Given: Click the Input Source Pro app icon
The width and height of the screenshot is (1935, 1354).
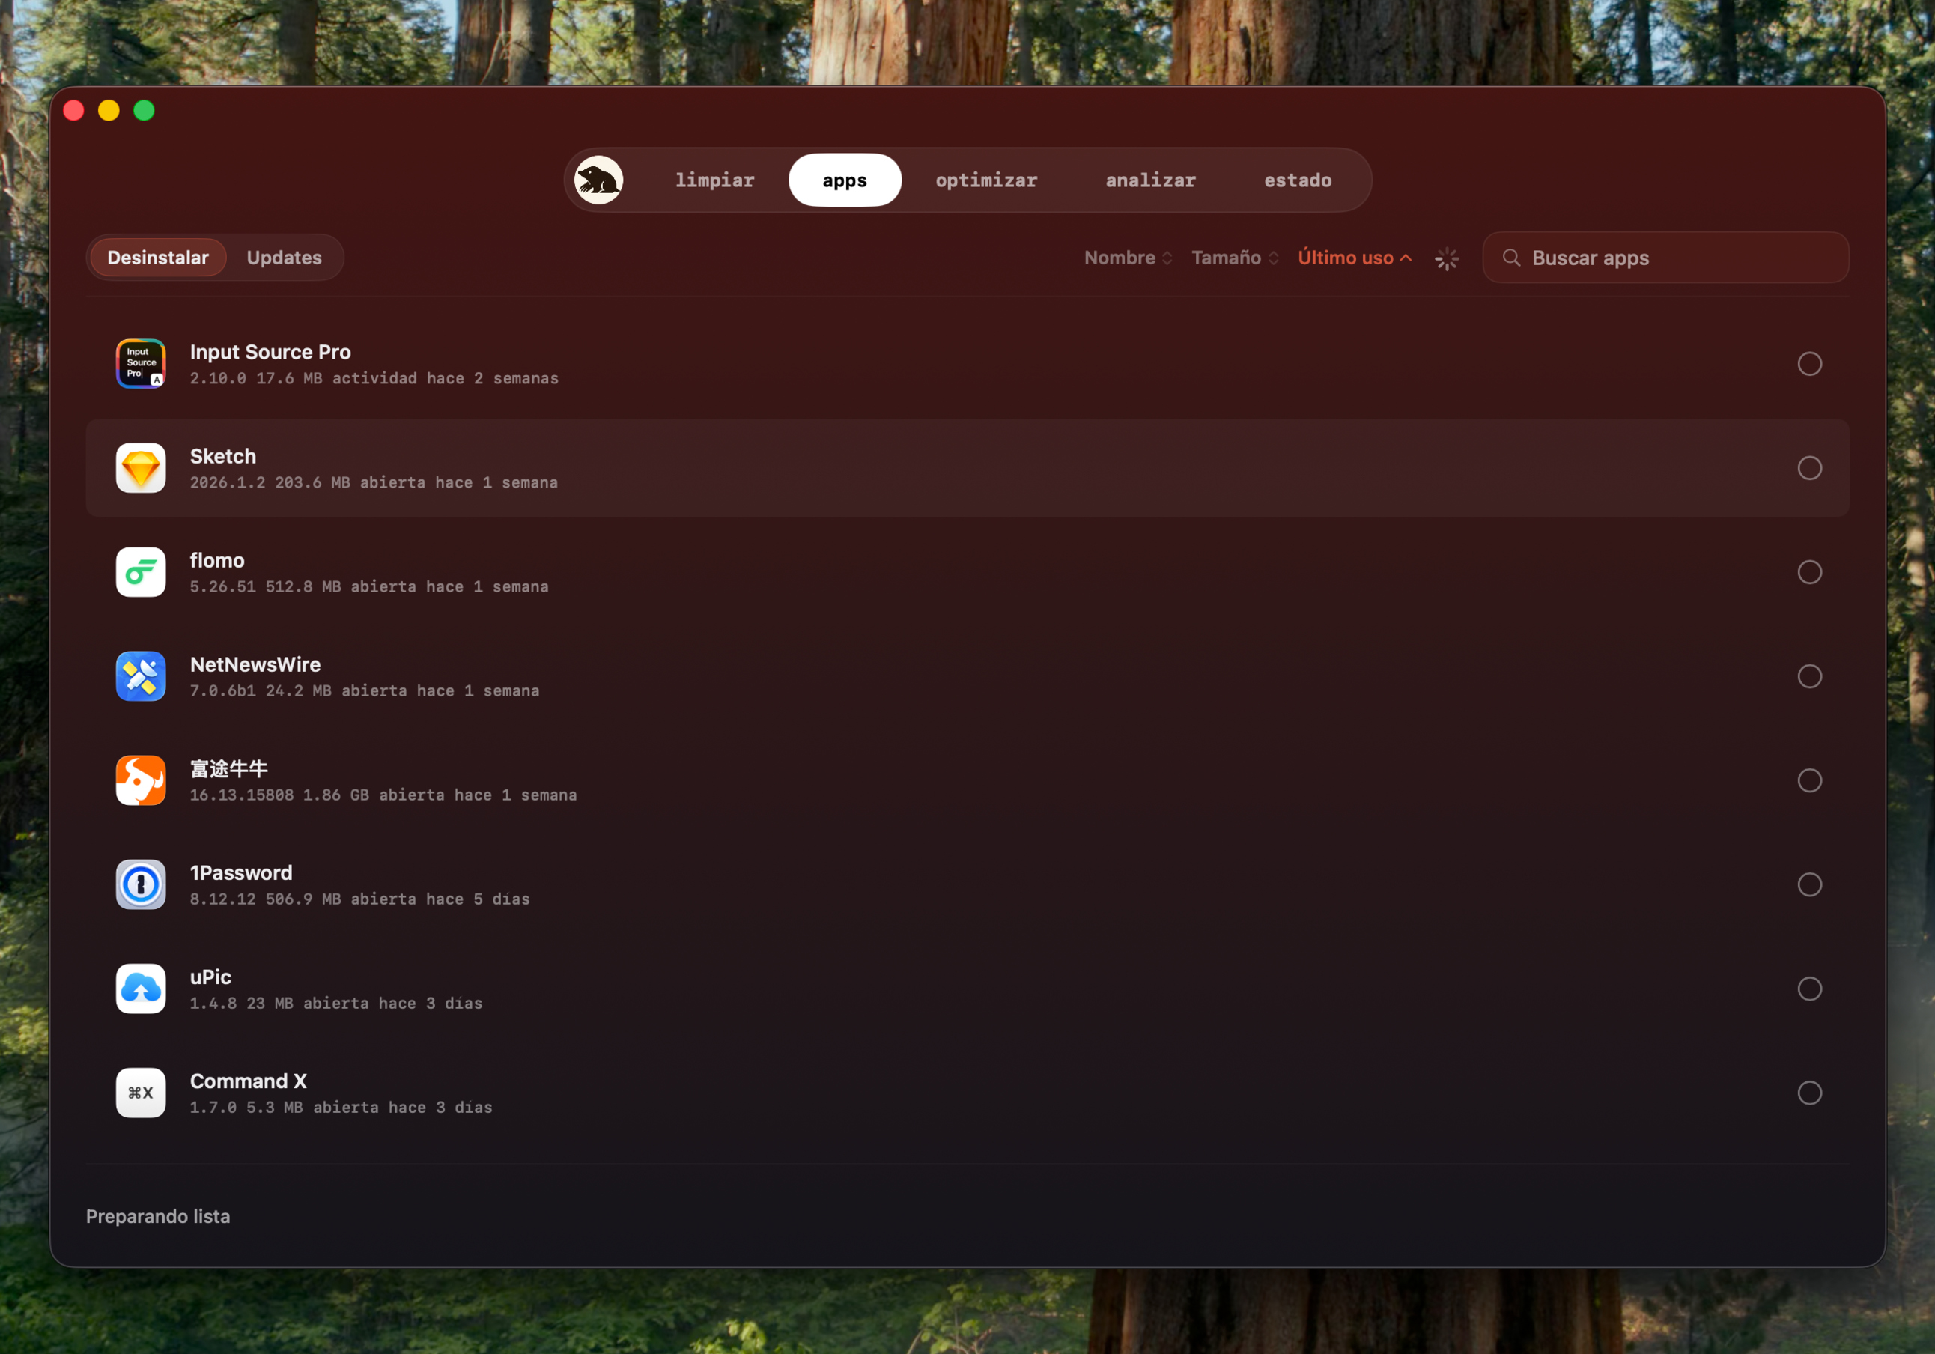Looking at the screenshot, I should point(141,363).
